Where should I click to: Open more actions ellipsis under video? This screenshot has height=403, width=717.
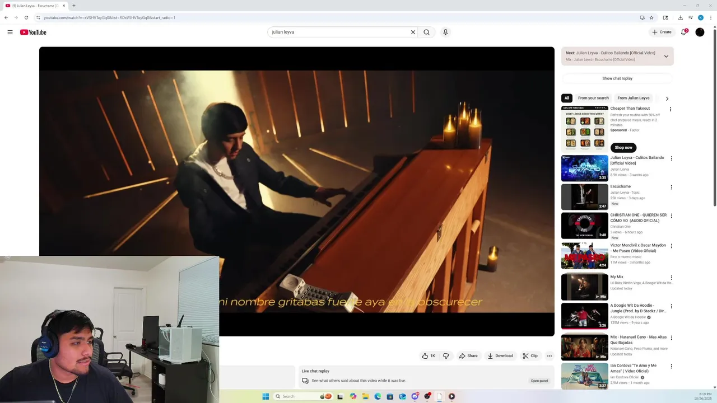click(550, 356)
